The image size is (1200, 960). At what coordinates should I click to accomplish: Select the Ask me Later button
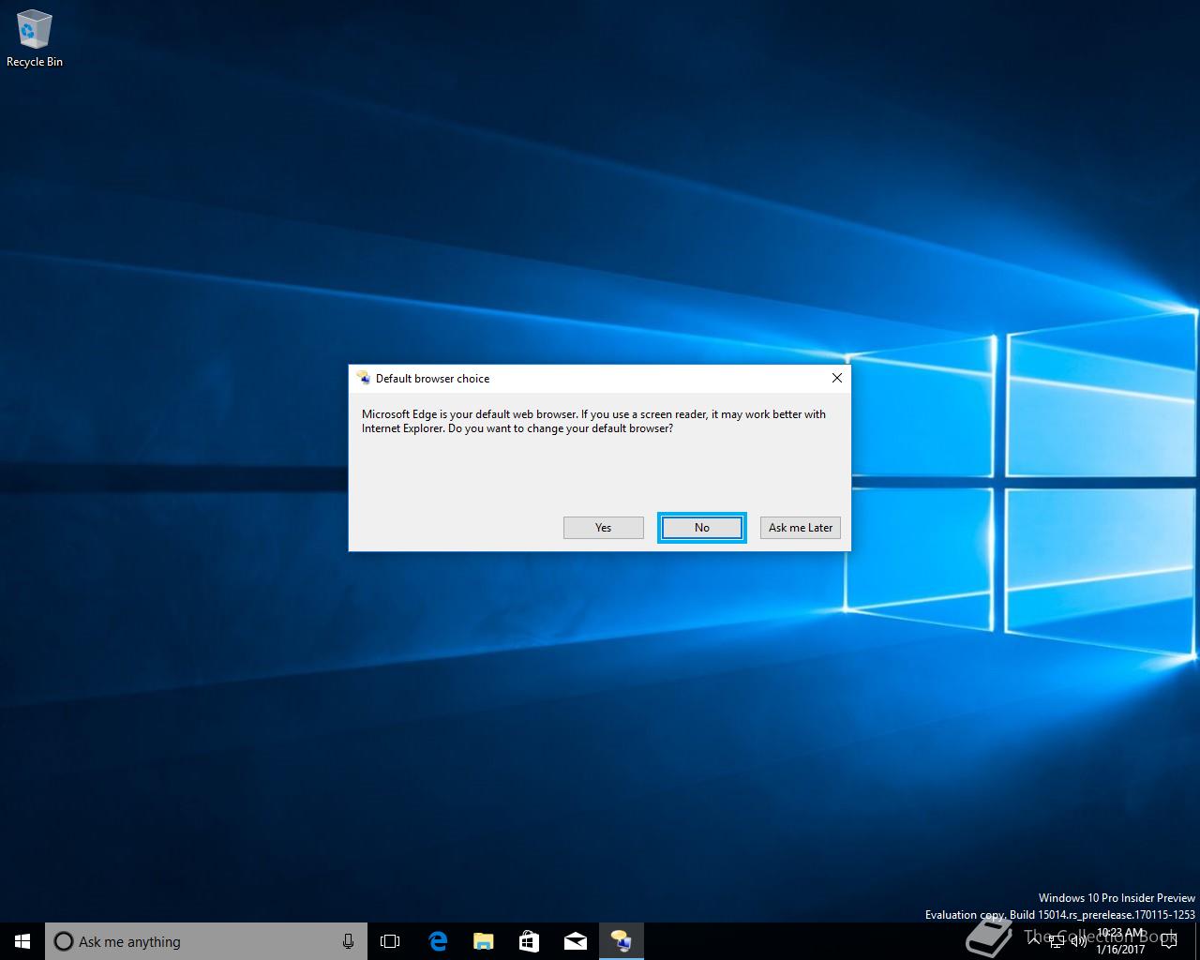click(801, 528)
